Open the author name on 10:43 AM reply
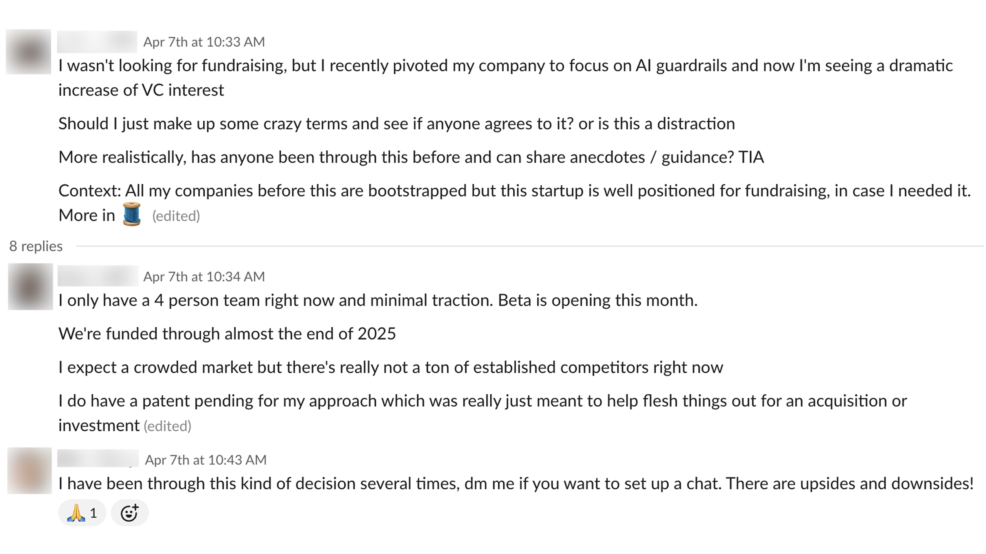 pyautogui.click(x=98, y=458)
